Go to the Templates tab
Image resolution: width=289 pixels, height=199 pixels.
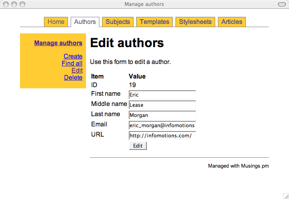[154, 22]
